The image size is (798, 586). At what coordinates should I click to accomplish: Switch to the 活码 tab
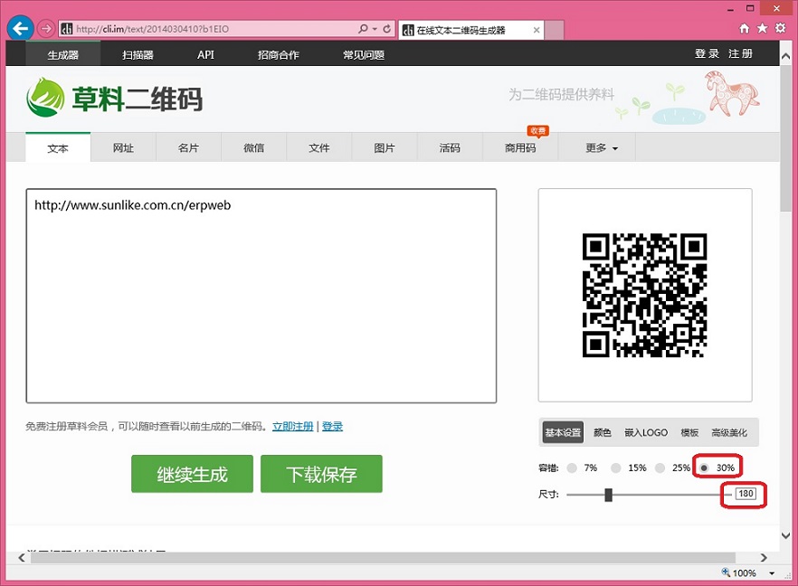coord(450,148)
